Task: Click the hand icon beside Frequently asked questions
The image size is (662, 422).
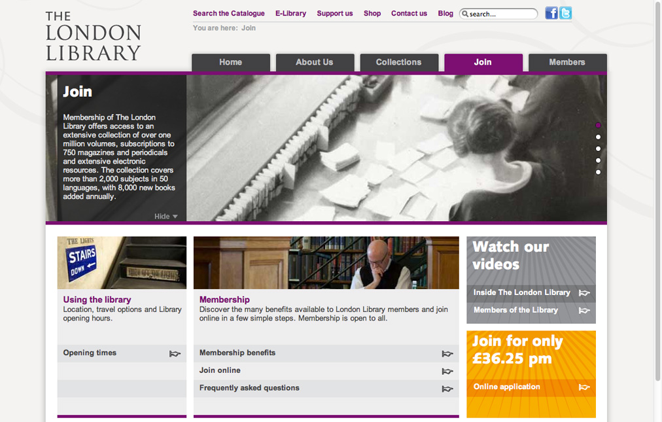Action: coord(447,389)
